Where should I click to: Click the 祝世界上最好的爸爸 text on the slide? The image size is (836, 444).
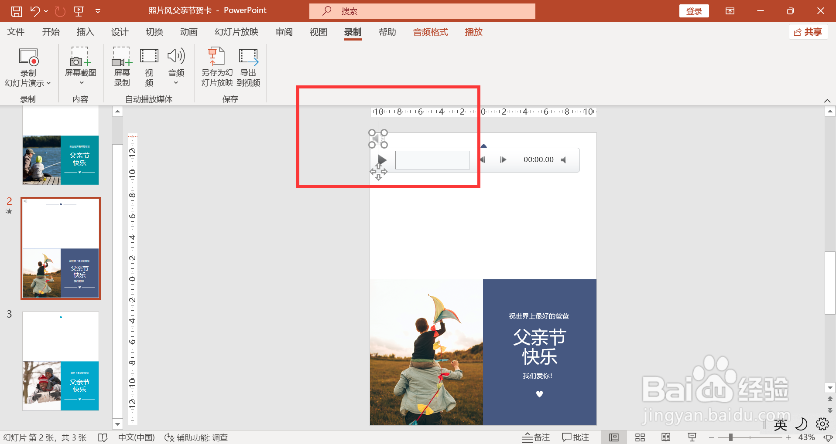(539, 316)
